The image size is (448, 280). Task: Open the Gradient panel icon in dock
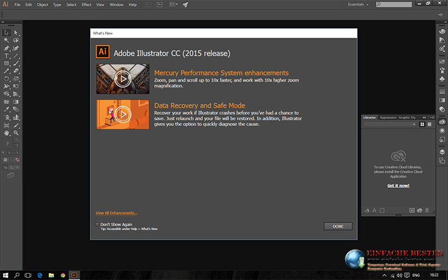(x=442, y=100)
